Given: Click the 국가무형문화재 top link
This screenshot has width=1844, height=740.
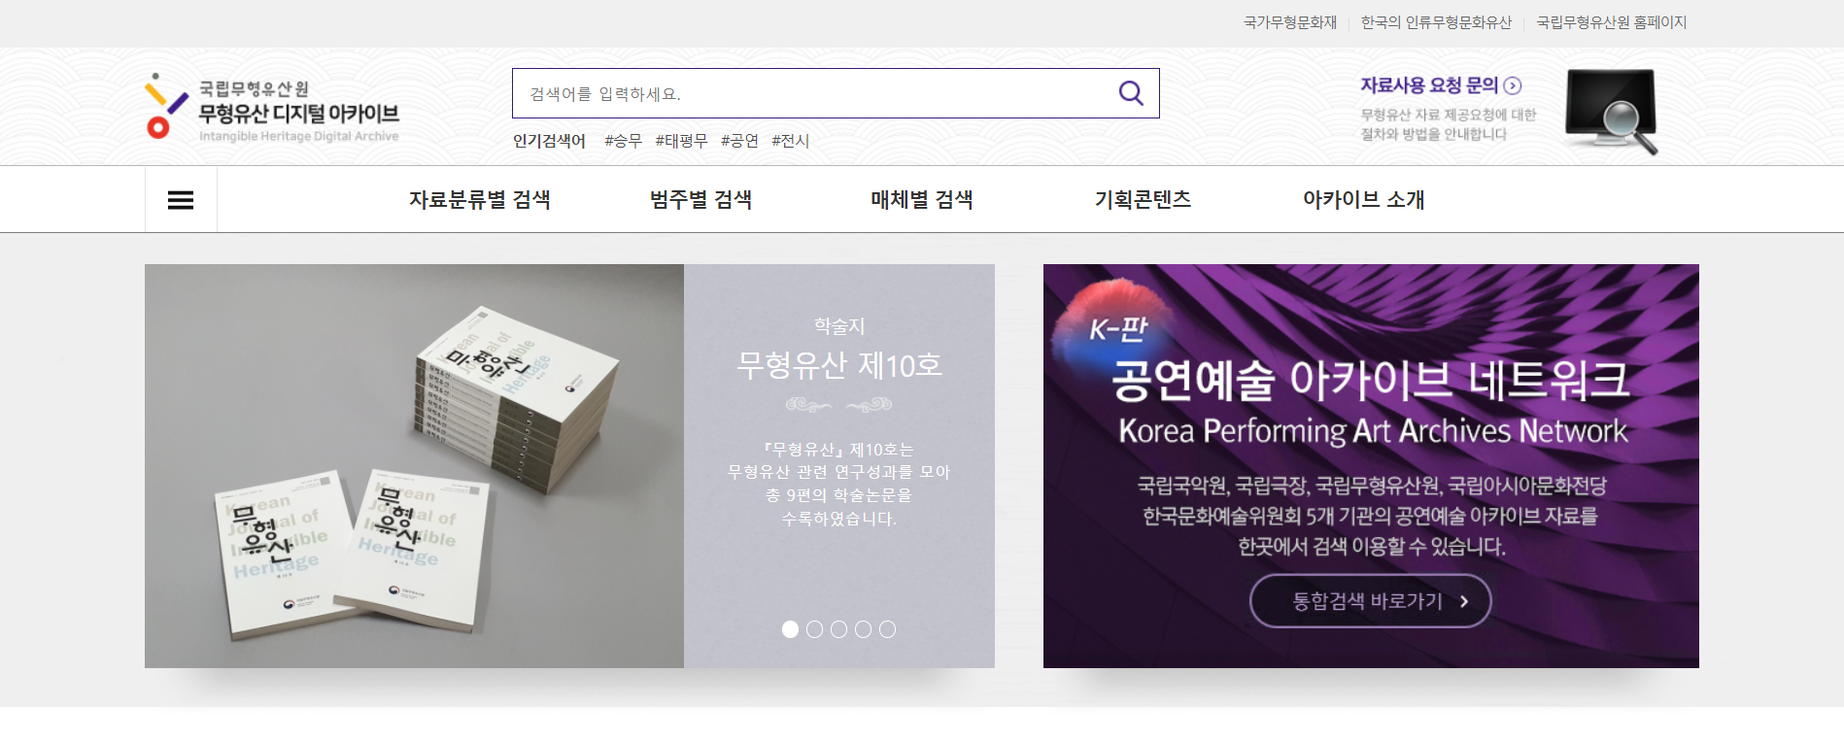Looking at the screenshot, I should click(x=1289, y=22).
